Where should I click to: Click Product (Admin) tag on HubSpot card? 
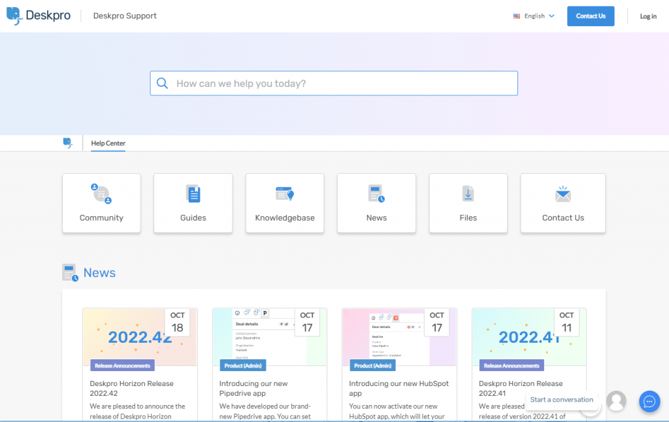pos(372,366)
